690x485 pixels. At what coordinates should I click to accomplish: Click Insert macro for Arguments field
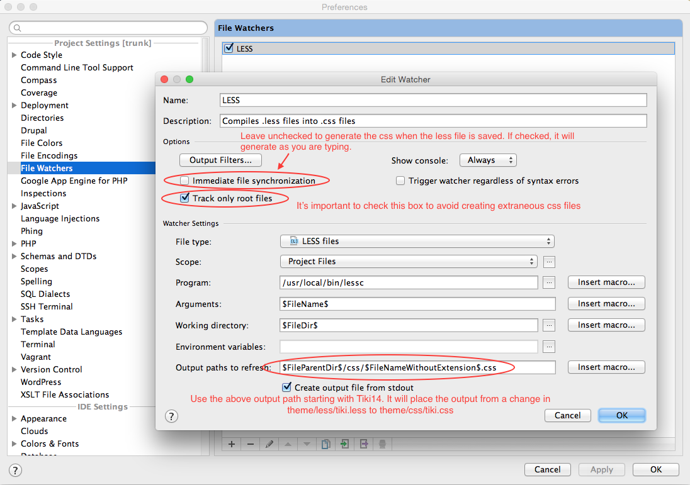(606, 304)
